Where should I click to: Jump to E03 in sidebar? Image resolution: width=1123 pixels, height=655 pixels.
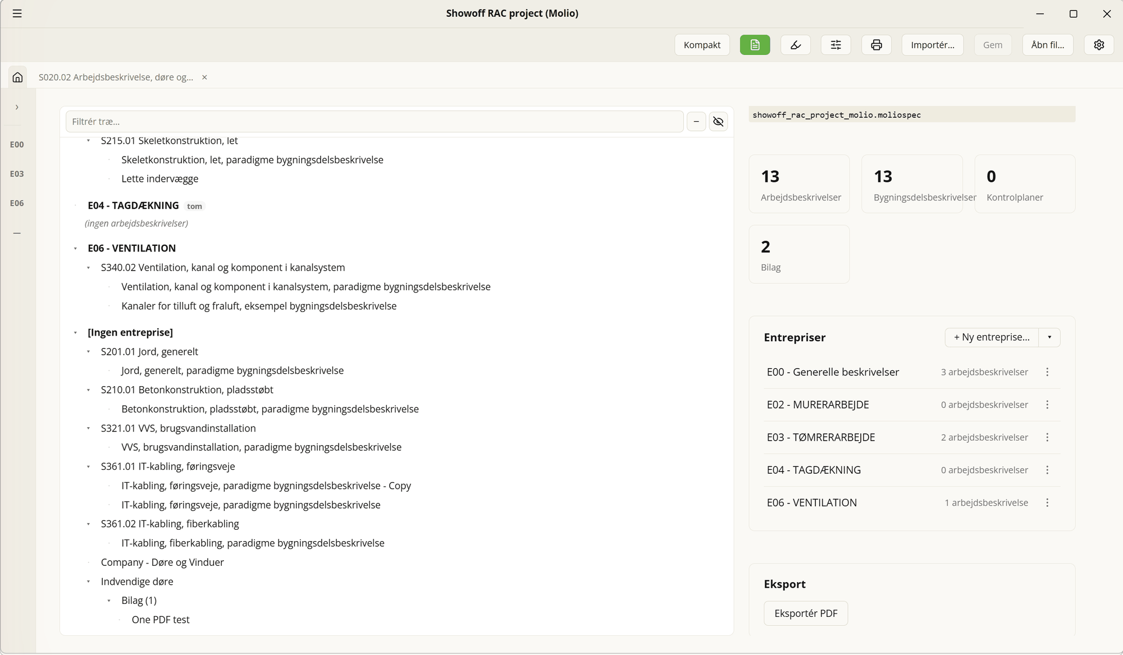[17, 174]
